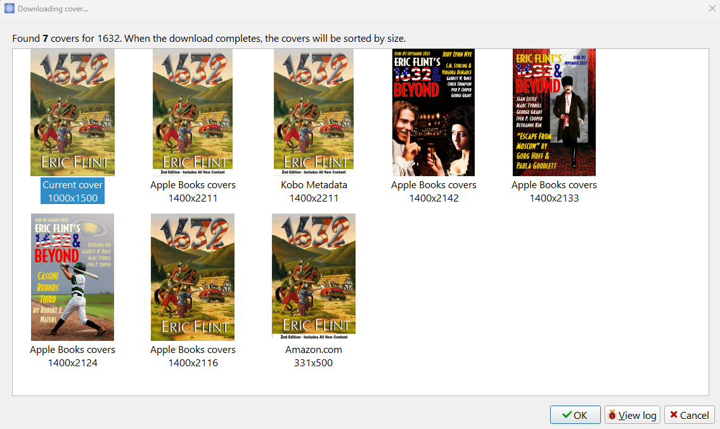Select the Kobo Metadata 1400x2211 cover
The width and height of the screenshot is (720, 429).
pos(314,113)
